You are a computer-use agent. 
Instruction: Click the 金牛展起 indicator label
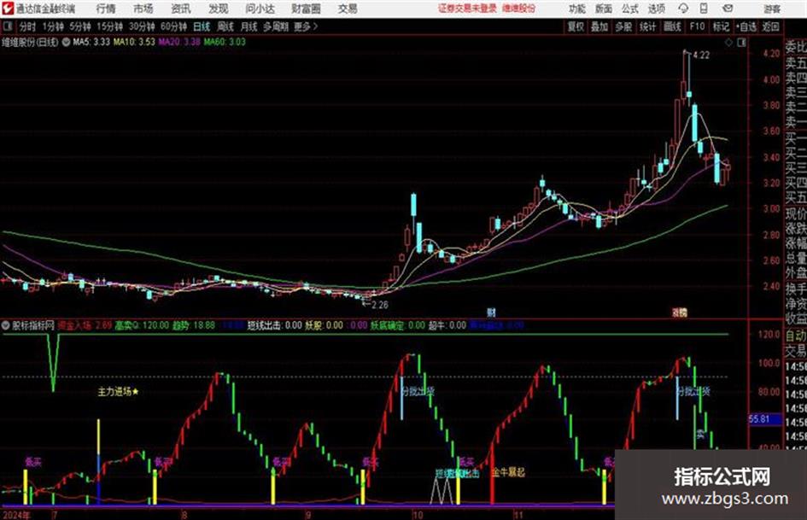[508, 472]
